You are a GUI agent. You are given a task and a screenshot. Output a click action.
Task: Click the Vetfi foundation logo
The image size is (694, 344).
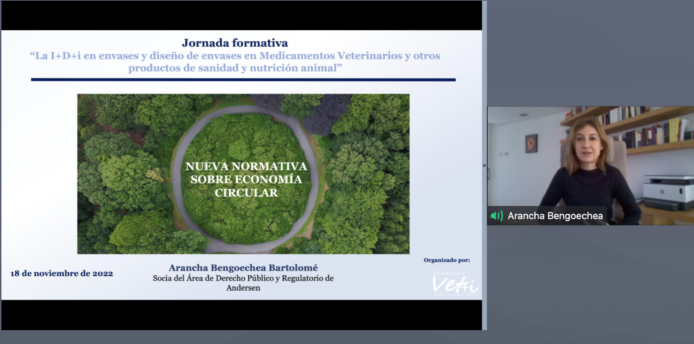pyautogui.click(x=455, y=283)
